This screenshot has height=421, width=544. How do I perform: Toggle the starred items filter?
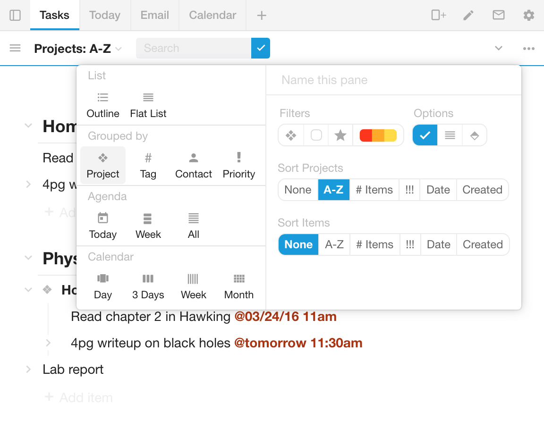point(340,135)
